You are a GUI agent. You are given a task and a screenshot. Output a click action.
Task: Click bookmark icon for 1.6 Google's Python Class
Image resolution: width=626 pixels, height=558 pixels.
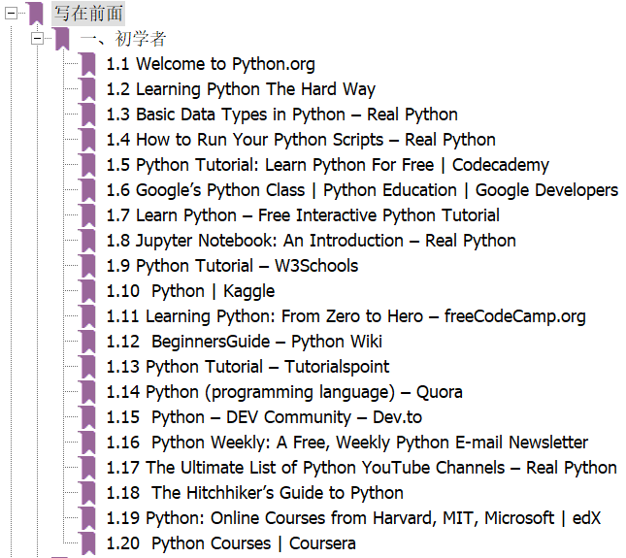[88, 190]
